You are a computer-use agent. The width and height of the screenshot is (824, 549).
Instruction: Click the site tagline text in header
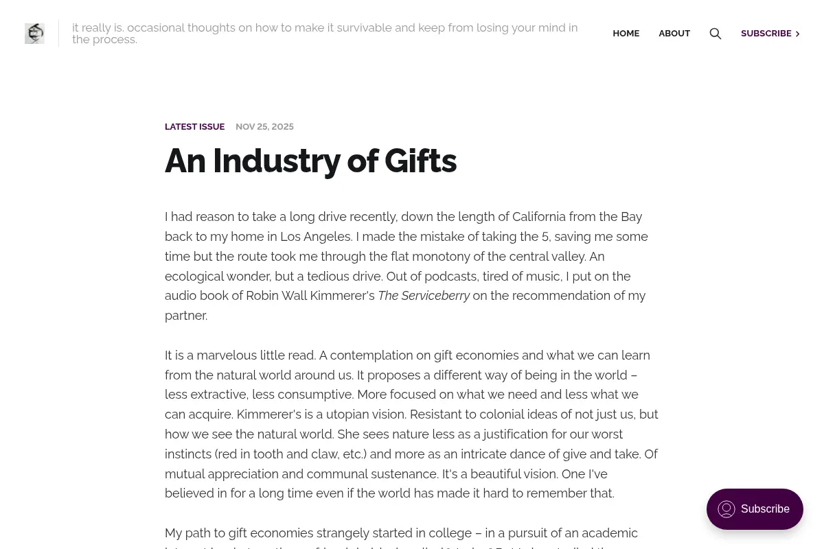tap(325, 34)
